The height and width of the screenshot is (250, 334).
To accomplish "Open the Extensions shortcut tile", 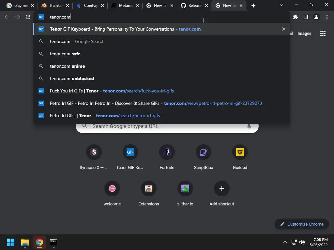I will [x=149, y=193].
